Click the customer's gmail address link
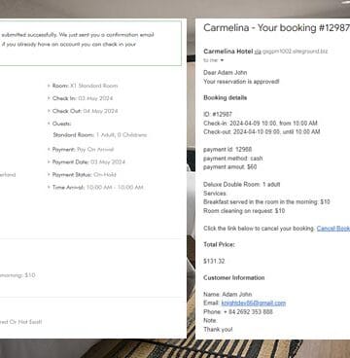 click(x=254, y=303)
